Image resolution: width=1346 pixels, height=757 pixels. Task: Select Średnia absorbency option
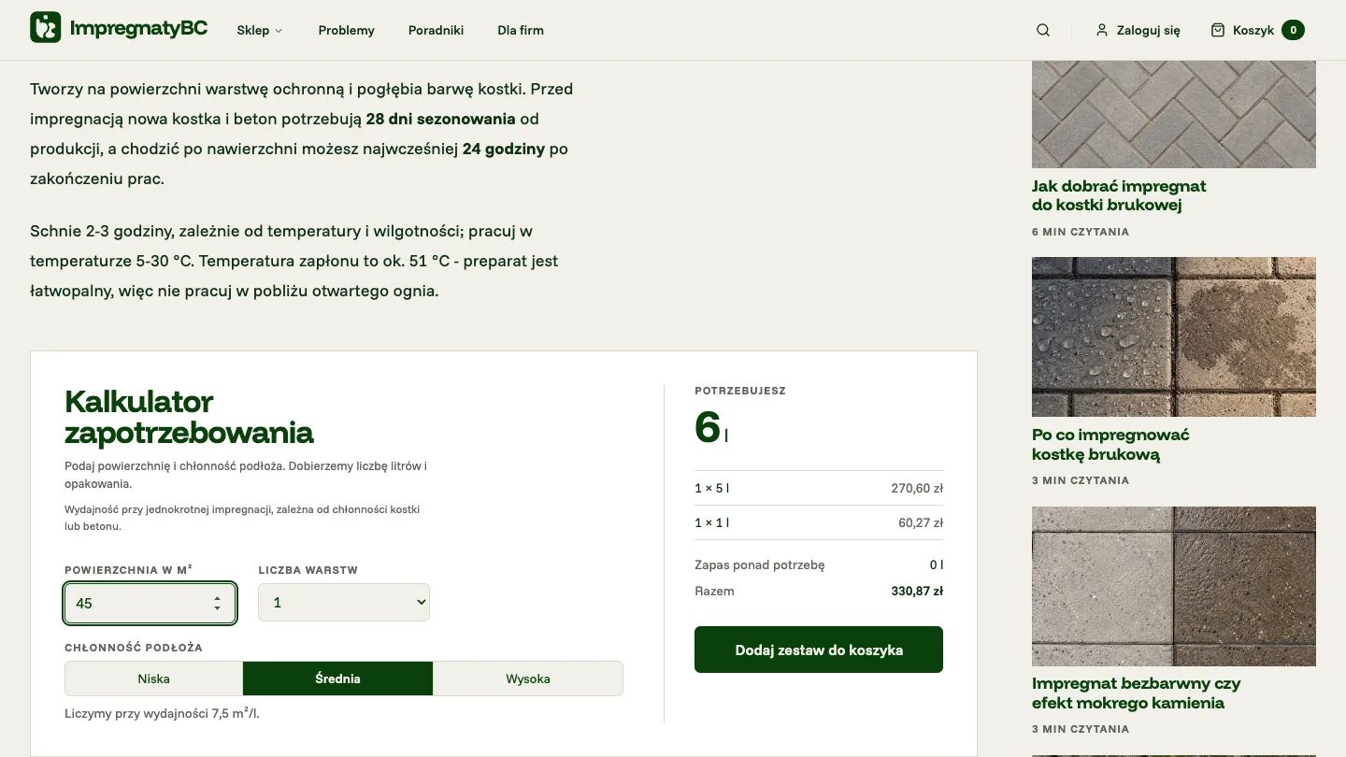pyautogui.click(x=337, y=678)
